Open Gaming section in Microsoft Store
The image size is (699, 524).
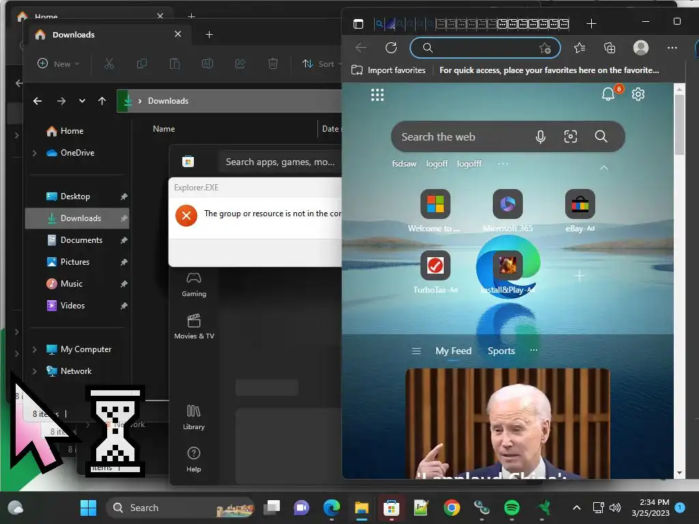coord(194,285)
